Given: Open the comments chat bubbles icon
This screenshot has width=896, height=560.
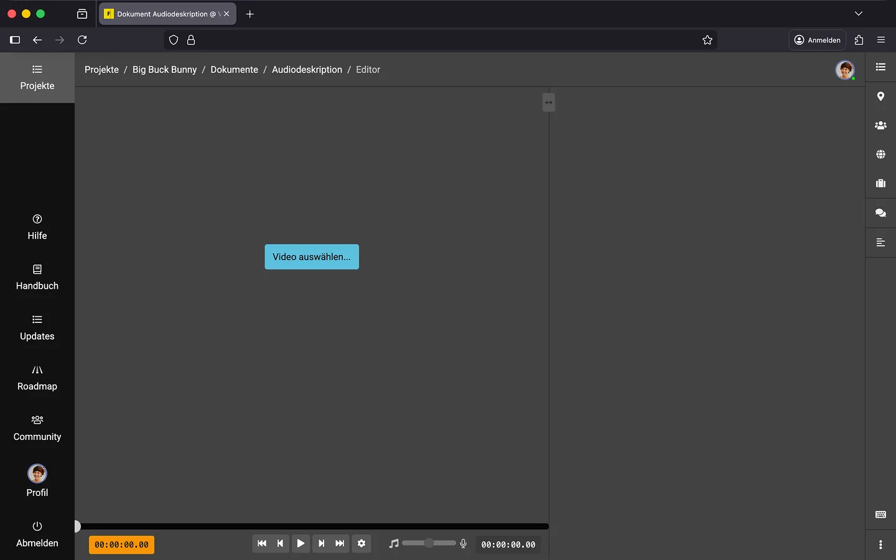Looking at the screenshot, I should (x=880, y=213).
